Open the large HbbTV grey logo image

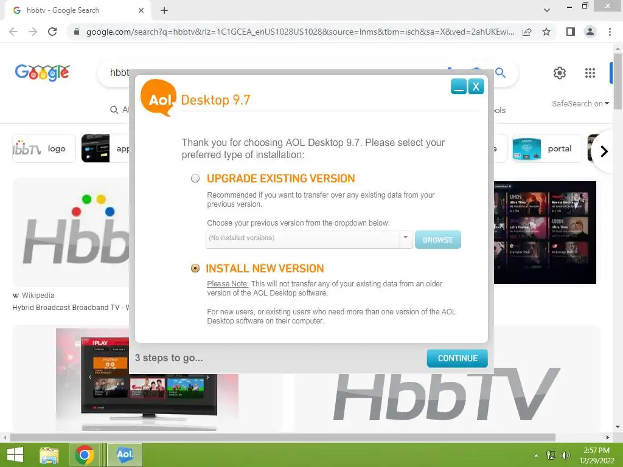tap(447, 393)
